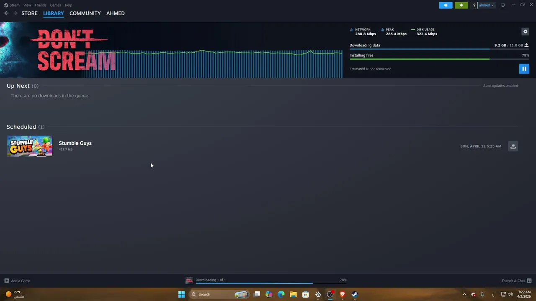The image size is (536, 301).
Task: Open SteelSeries app in taskbar
Action: tap(318, 294)
